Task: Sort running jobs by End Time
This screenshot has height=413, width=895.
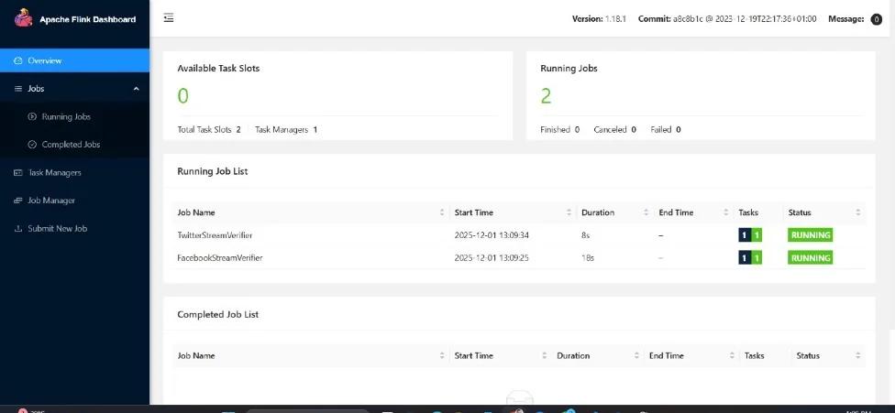Action: click(726, 212)
